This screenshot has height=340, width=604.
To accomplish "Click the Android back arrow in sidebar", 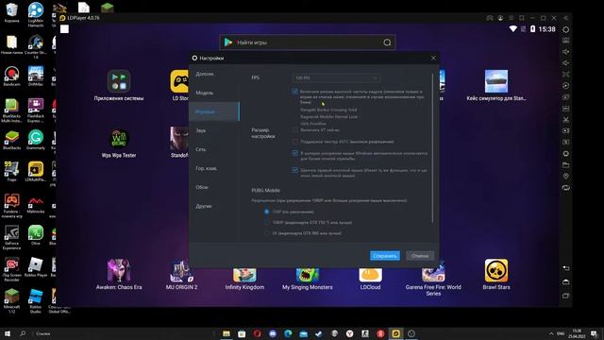I will pos(565,268).
